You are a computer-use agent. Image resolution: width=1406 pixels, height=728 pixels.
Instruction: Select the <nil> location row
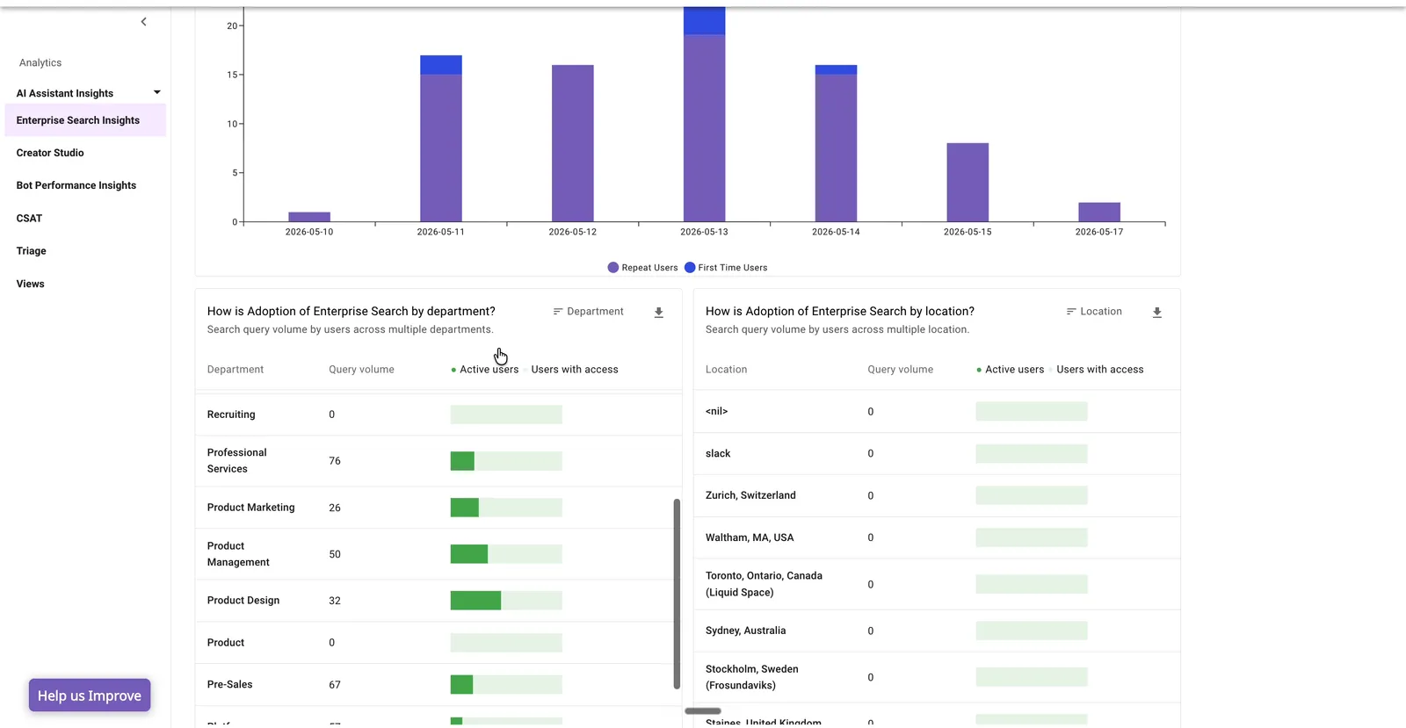click(x=937, y=412)
